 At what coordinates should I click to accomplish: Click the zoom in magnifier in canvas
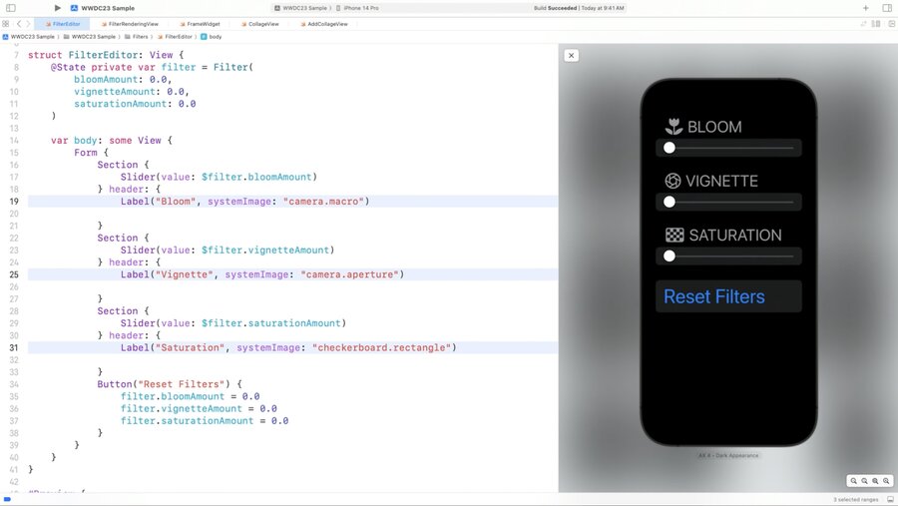pos(886,481)
